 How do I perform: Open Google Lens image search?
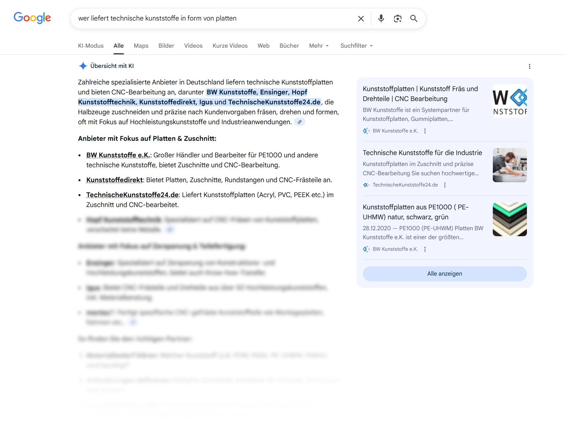click(397, 19)
